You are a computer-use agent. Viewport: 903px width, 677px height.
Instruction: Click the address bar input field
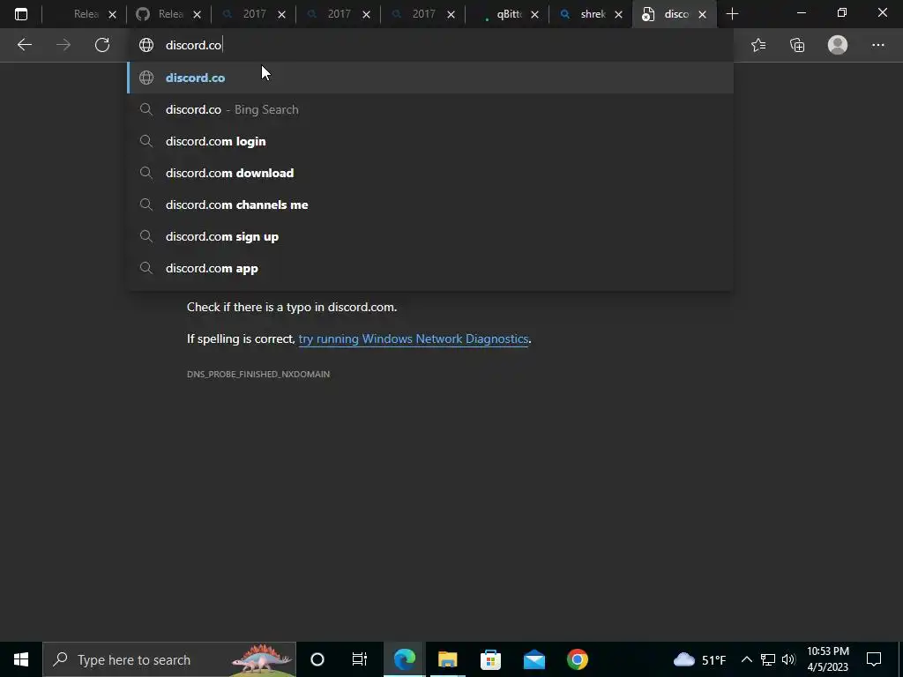point(432,45)
